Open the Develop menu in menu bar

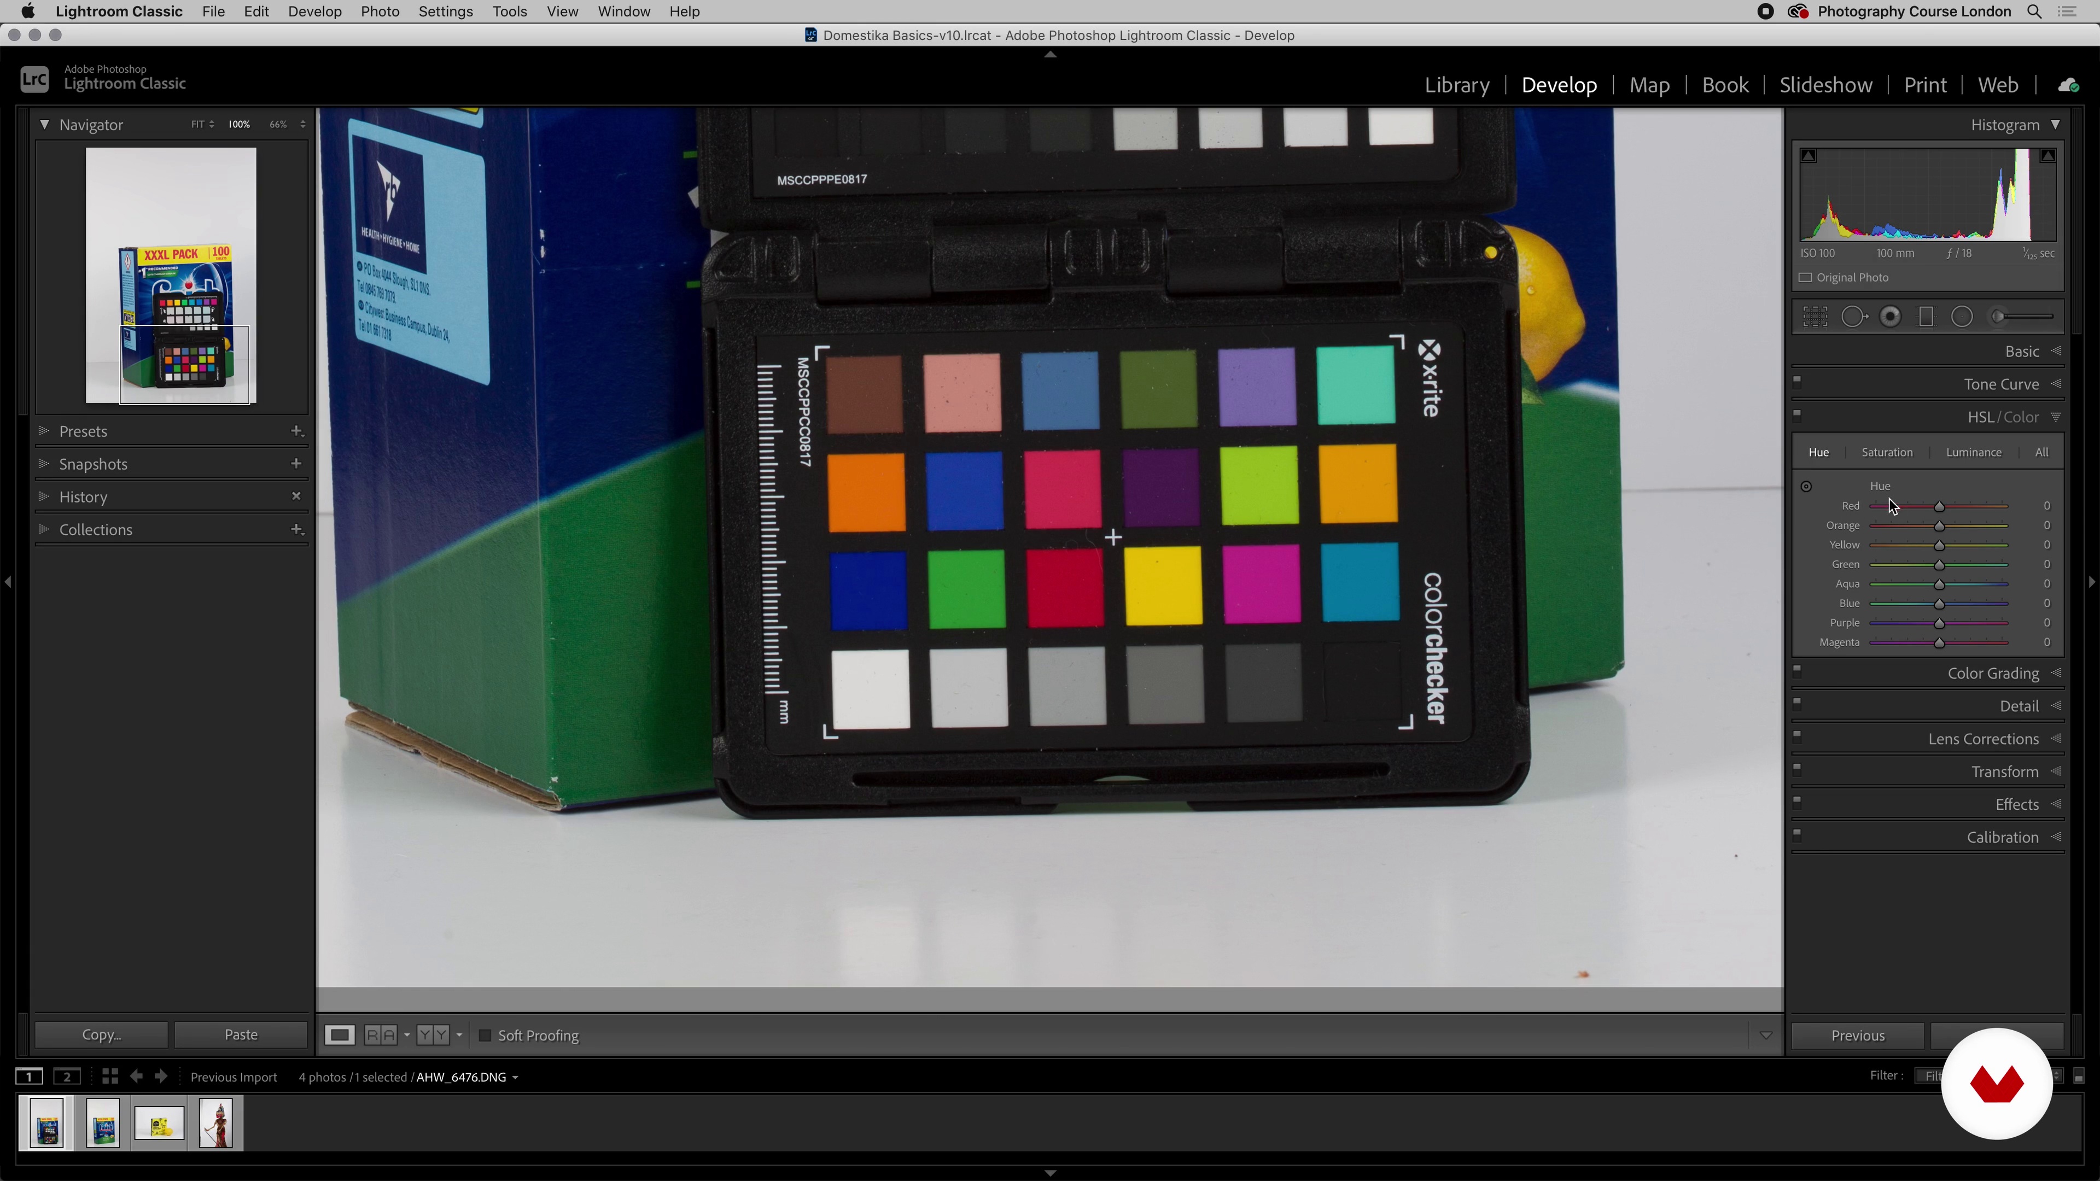tap(314, 11)
